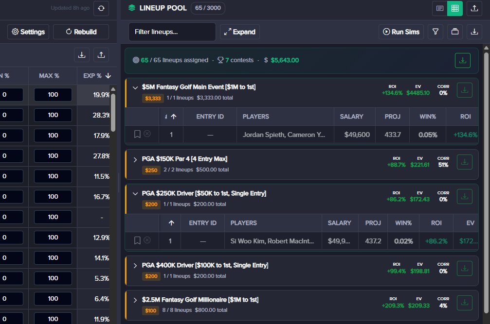The width and height of the screenshot is (490, 324).
Task: Click the $250K Driver table's ROI header
Action: [436, 223]
